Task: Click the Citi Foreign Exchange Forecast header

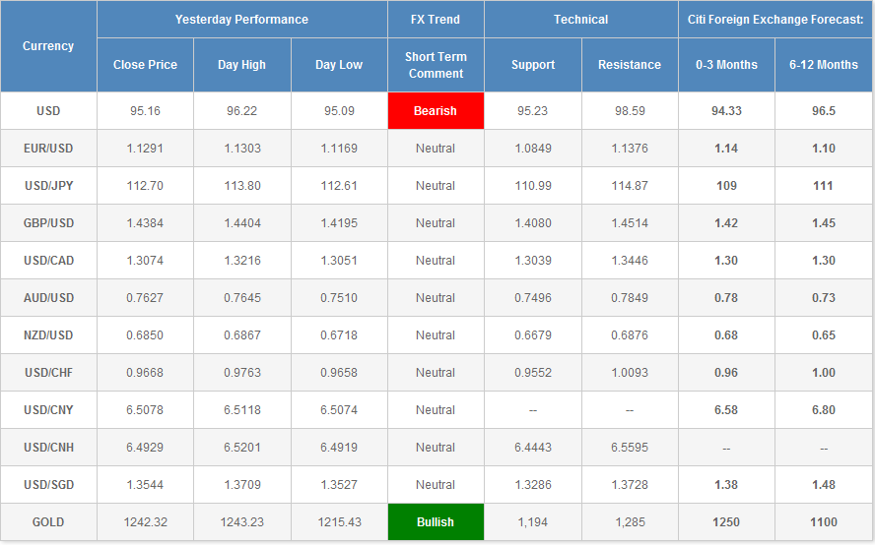Action: click(775, 20)
